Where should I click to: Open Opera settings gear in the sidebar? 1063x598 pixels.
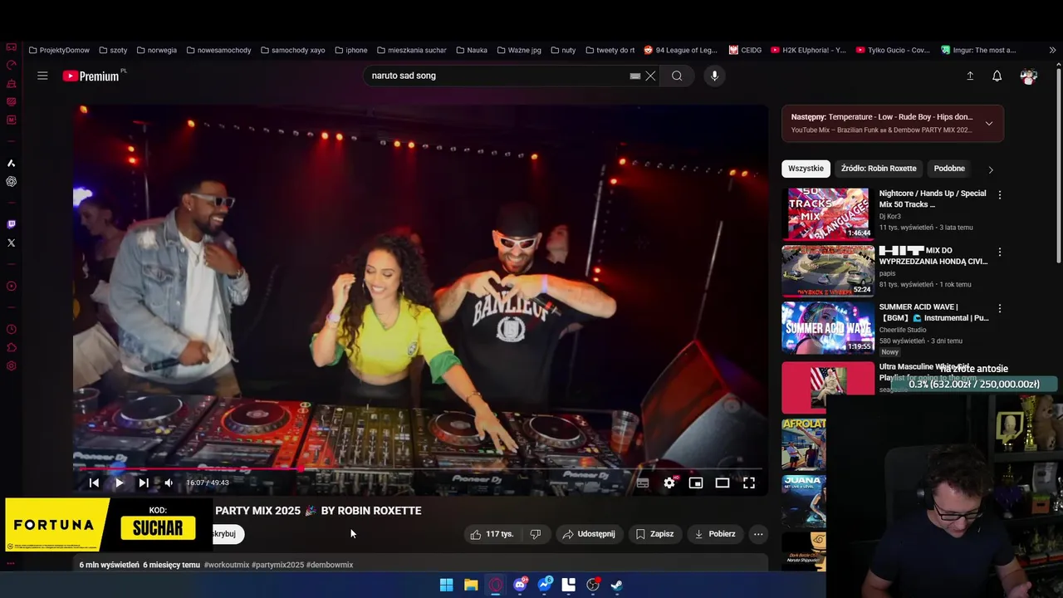(x=11, y=366)
